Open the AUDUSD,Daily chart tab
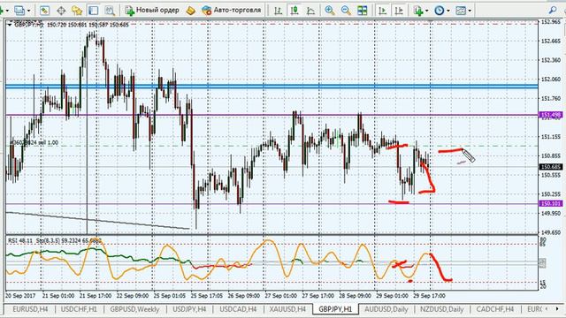Screen dimensions: 566x318 click(386, 309)
